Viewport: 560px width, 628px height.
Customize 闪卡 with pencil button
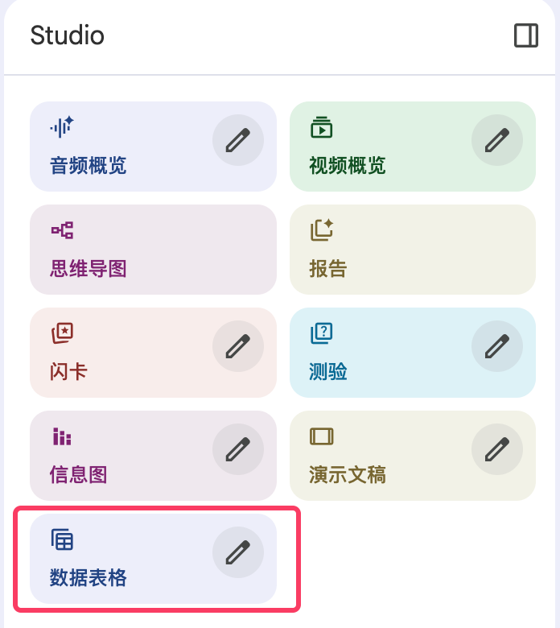coord(238,346)
